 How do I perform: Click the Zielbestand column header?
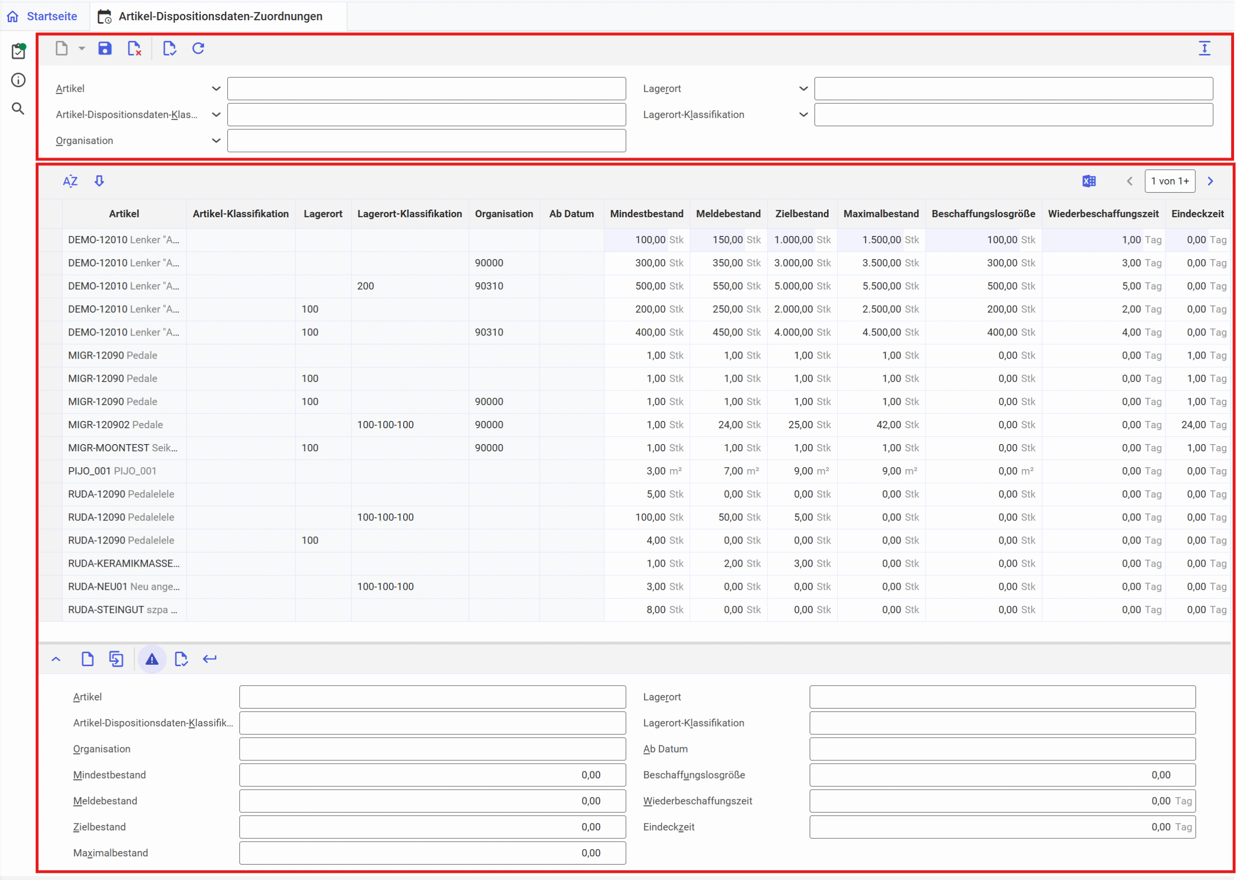coord(802,213)
